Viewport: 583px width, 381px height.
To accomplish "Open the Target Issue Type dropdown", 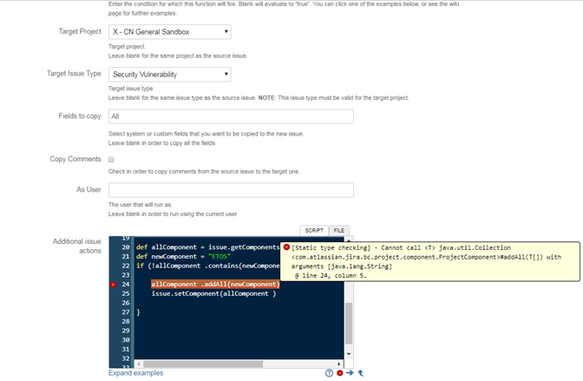I will [x=169, y=75].
